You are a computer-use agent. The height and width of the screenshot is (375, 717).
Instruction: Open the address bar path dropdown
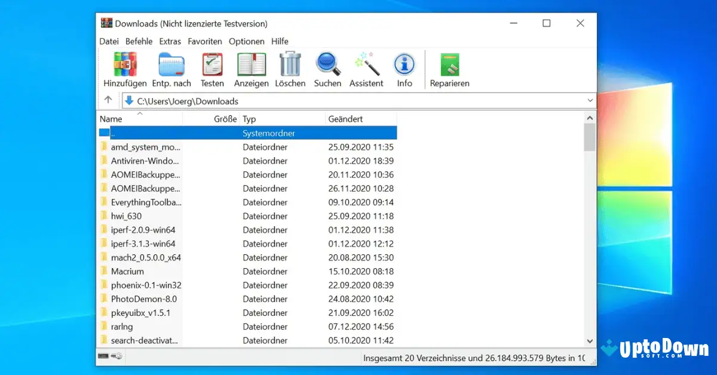pos(590,100)
